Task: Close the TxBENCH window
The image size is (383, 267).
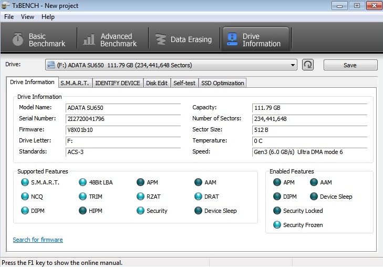Action: point(374,6)
